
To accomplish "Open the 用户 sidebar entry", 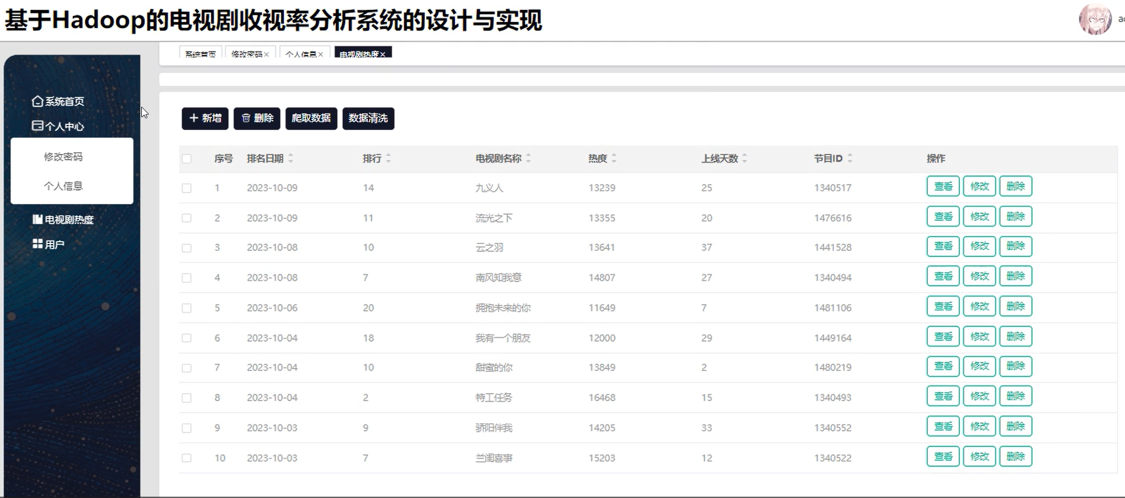I will pos(49,244).
